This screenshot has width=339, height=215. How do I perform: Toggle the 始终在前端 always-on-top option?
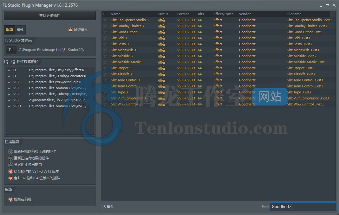10,199
